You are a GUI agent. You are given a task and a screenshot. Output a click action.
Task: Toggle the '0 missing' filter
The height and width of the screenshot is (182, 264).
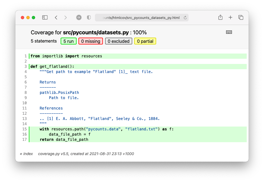tap(91, 41)
